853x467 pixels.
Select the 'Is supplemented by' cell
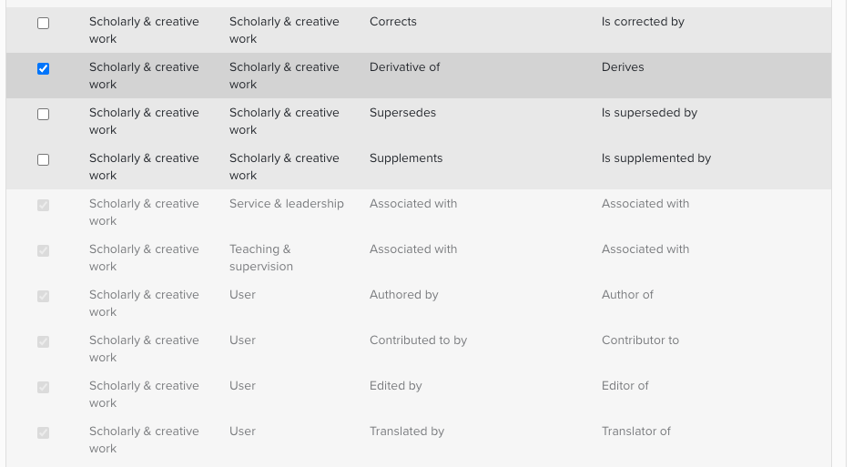(655, 158)
